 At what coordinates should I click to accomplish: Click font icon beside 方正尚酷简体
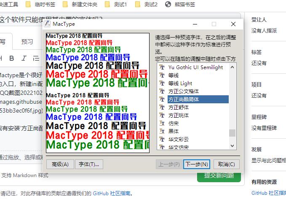pos(162,99)
